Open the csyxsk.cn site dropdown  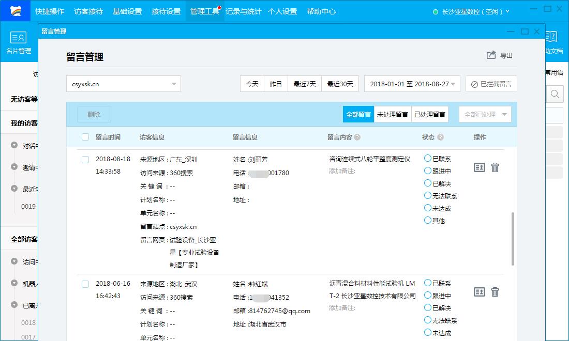click(124, 84)
